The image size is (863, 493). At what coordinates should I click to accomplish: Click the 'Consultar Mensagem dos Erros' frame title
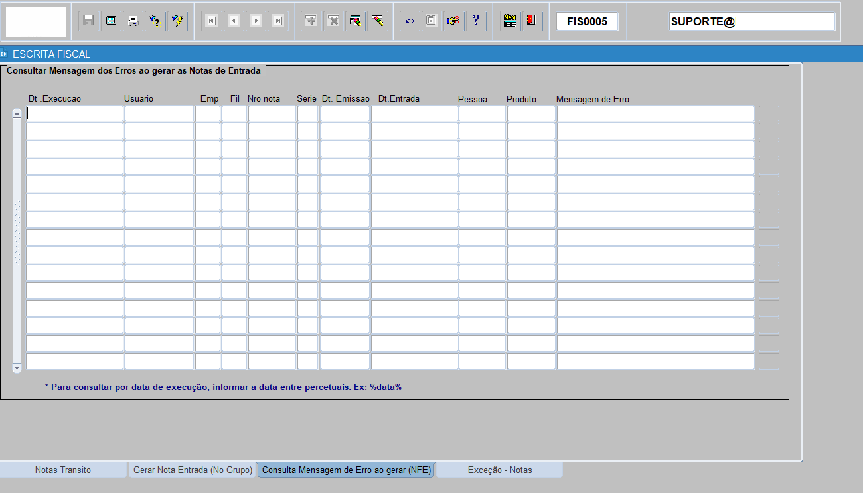click(133, 70)
